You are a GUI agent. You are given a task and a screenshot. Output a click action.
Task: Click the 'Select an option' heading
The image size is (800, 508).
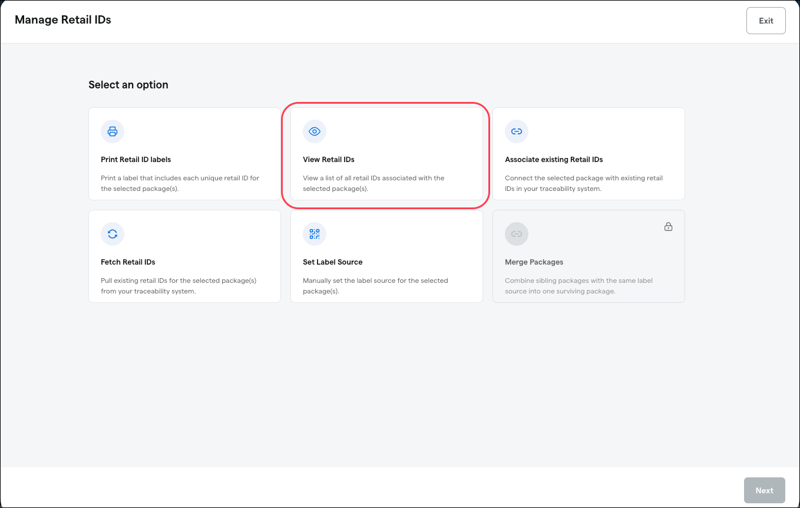click(128, 85)
